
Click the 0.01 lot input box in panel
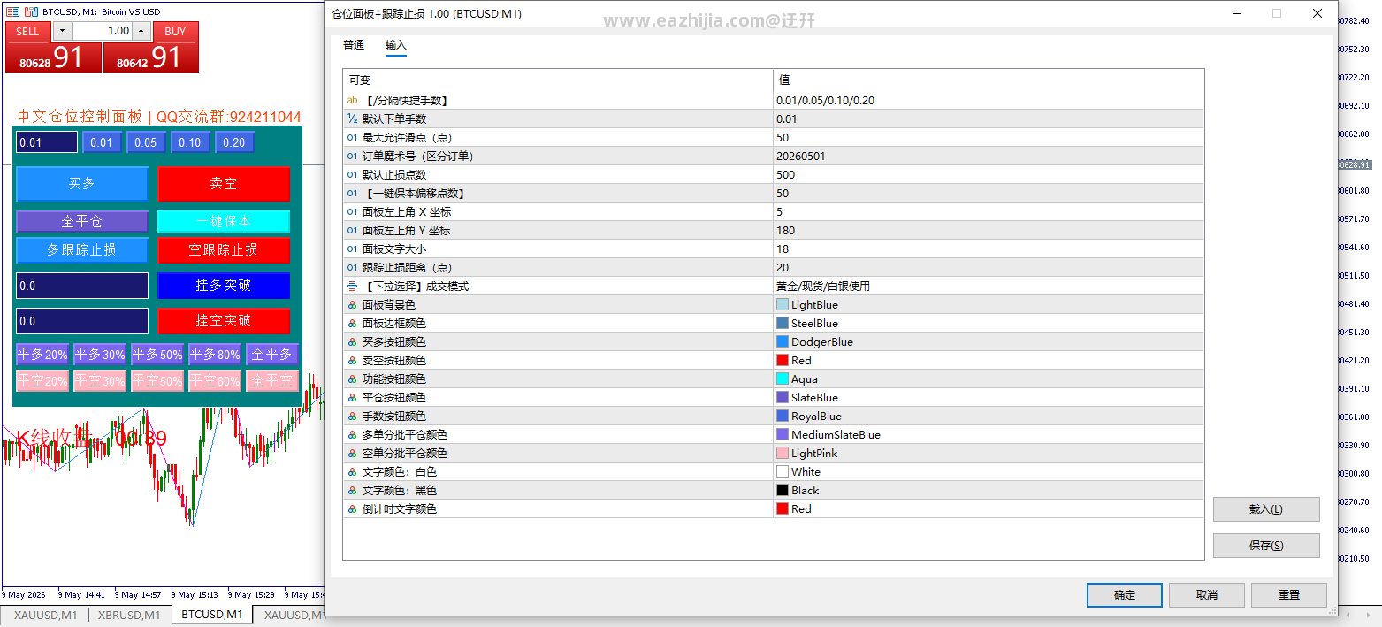pyautogui.click(x=47, y=142)
